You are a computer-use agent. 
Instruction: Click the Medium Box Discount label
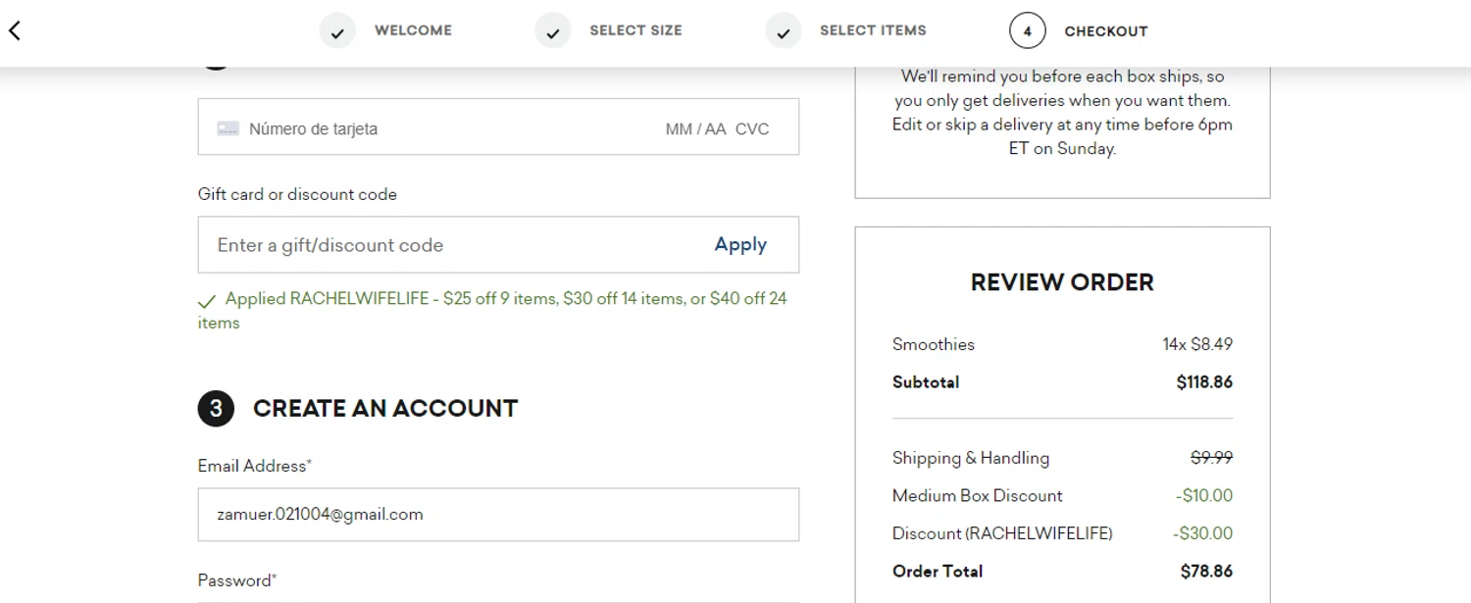click(978, 496)
